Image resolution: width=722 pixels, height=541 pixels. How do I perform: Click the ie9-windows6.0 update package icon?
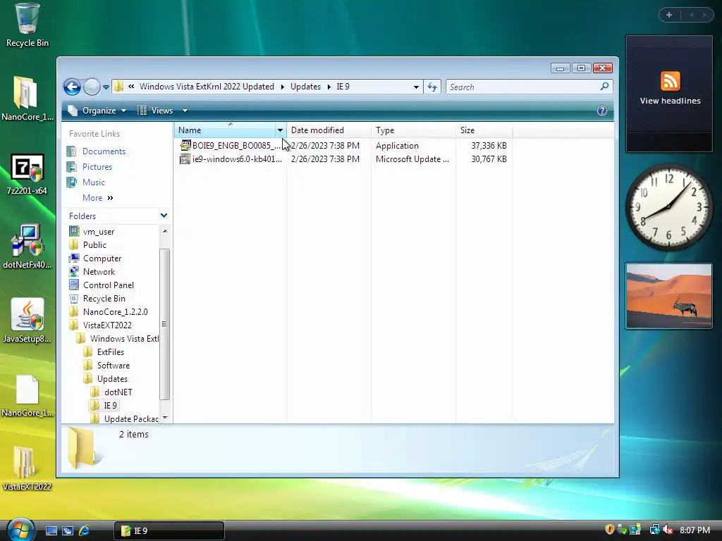pos(185,159)
